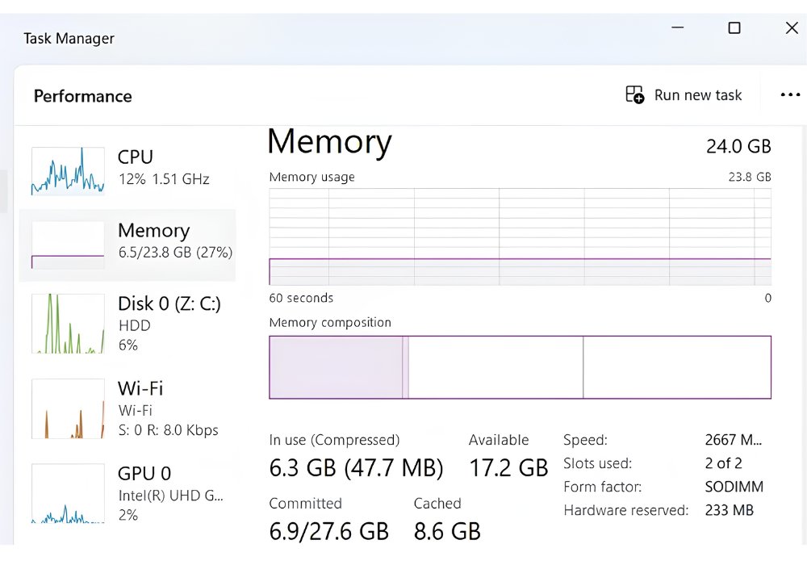This screenshot has width=807, height=565.
Task: Click the 12% 1.51 GHz CPU reading
Action: 164,179
